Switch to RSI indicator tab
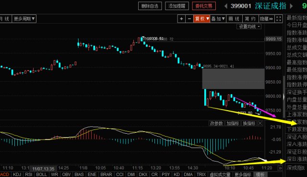307x177 pixels. (29, 175)
